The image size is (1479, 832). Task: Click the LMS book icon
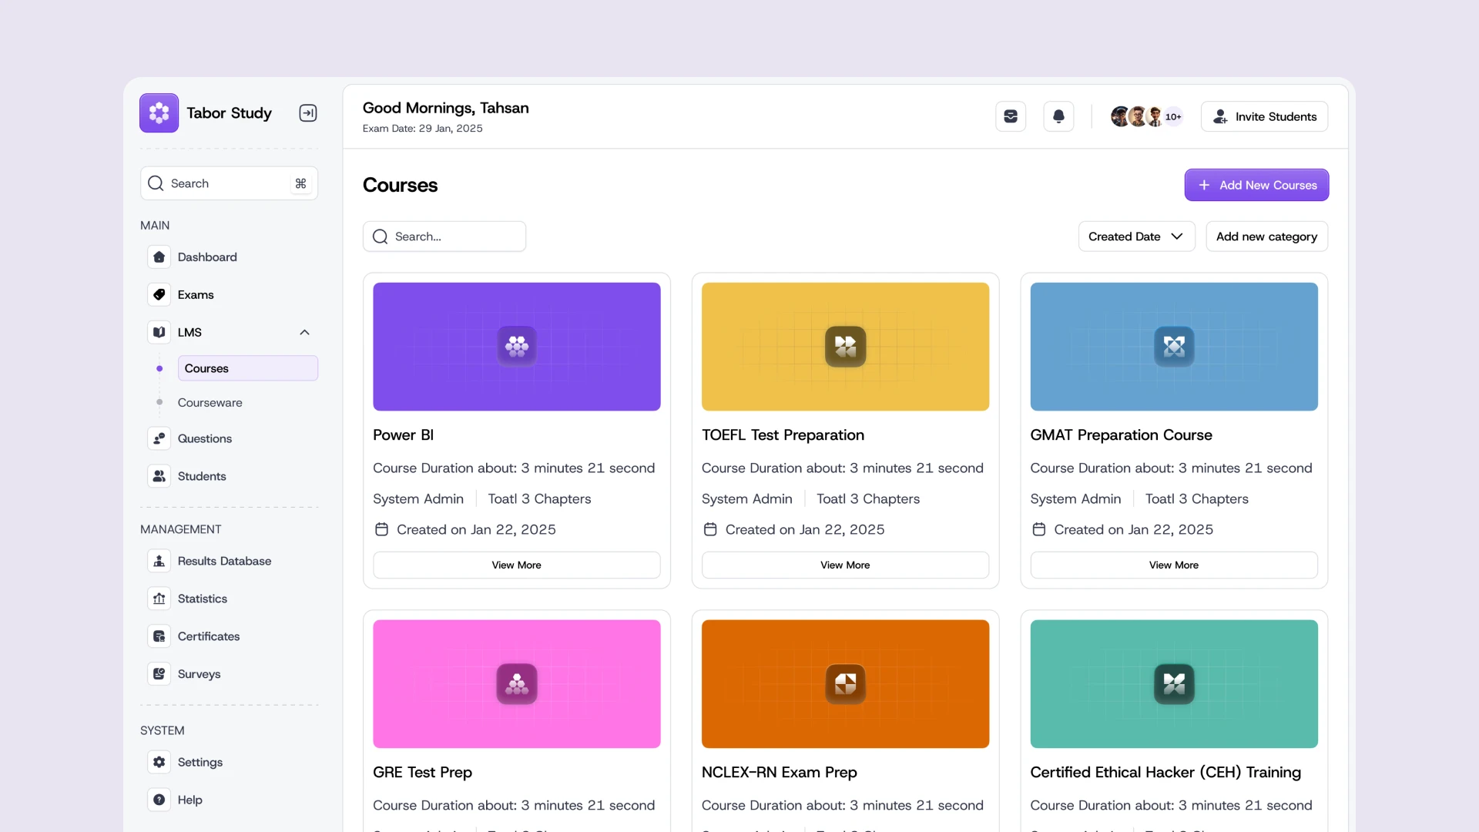click(159, 332)
